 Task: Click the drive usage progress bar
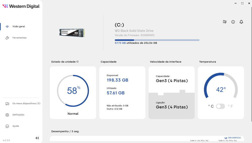click(x=157, y=40)
